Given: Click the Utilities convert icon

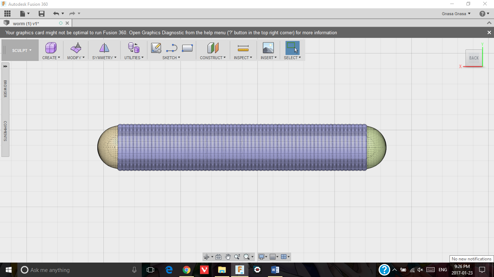Looking at the screenshot, I should 134,48.
